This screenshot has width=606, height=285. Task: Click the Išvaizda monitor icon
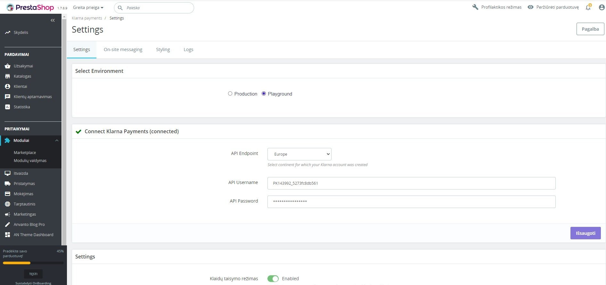(x=8, y=173)
